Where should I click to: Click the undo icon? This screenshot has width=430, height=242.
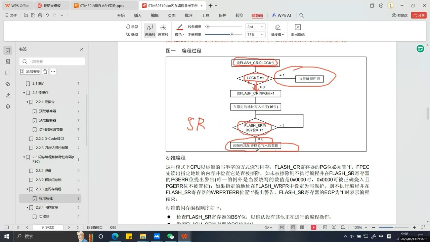pyautogui.click(x=47, y=15)
